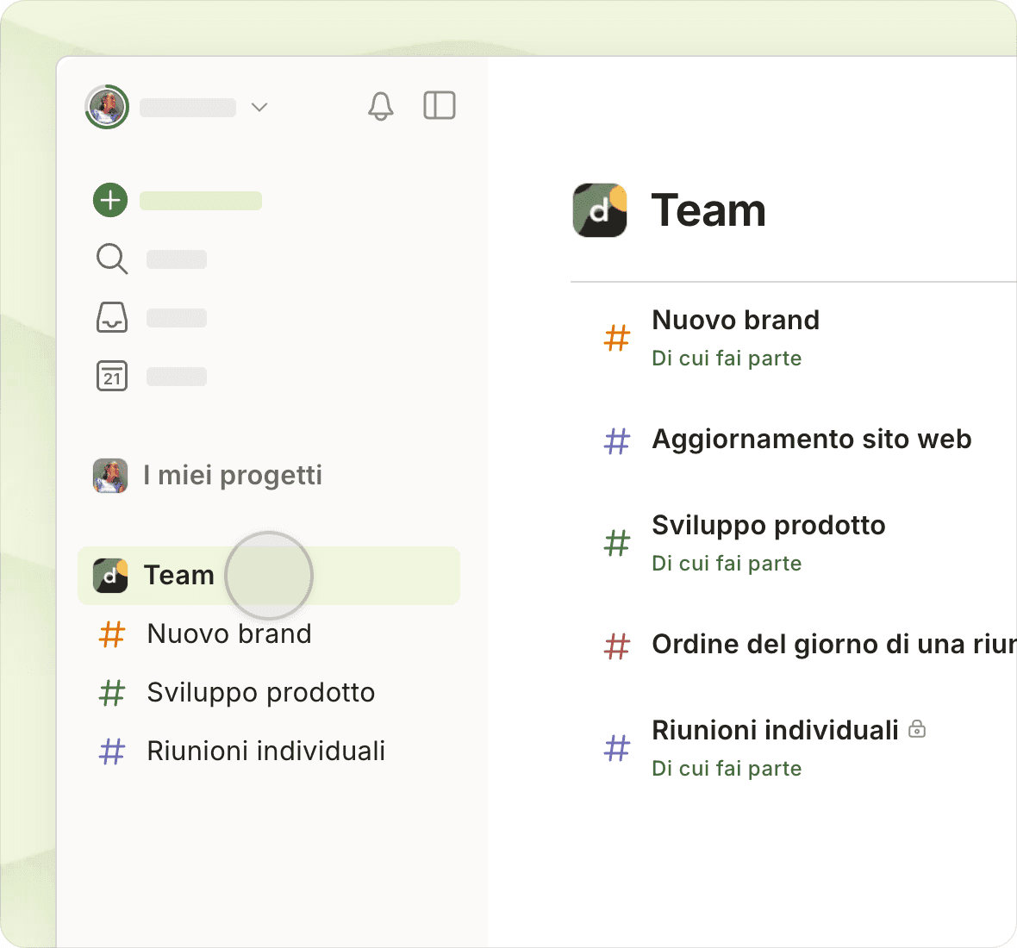Image resolution: width=1017 pixels, height=948 pixels.
Task: Click Sviluppo prodotto in Team list
Action: 768,525
